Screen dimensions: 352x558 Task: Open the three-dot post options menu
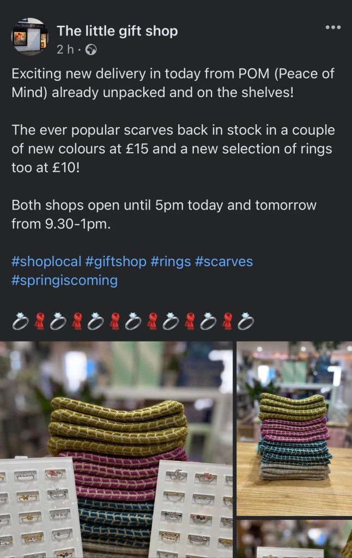[x=333, y=27]
